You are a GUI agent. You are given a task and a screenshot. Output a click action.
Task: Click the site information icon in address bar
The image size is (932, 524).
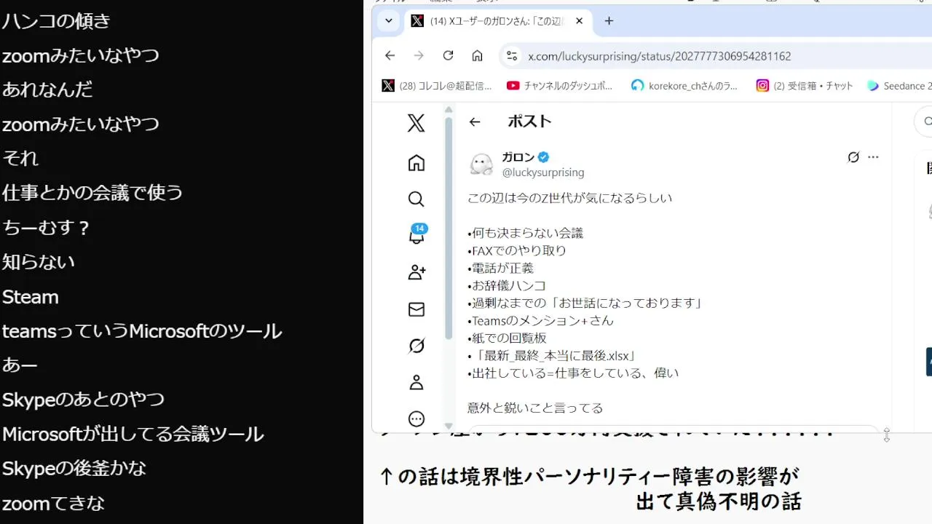[512, 56]
